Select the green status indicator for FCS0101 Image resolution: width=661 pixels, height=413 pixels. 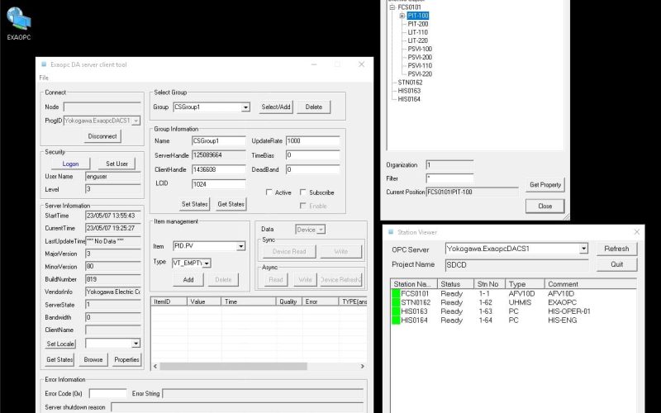pos(396,294)
